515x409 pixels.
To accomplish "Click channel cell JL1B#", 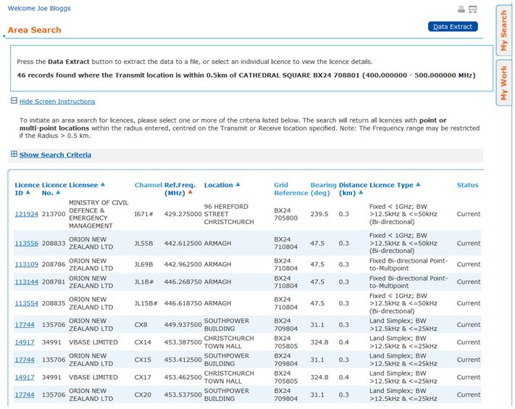I will tap(144, 282).
